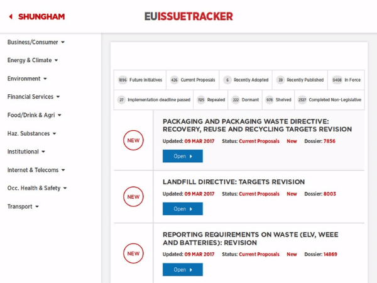Open the Financial Services dropdown
The height and width of the screenshot is (283, 377).
click(33, 97)
